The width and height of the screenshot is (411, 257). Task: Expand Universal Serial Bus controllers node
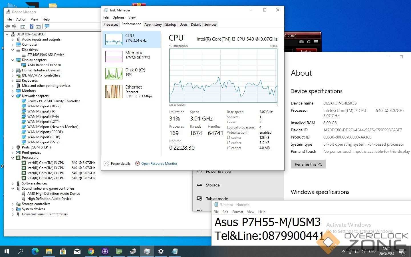pos(13,214)
